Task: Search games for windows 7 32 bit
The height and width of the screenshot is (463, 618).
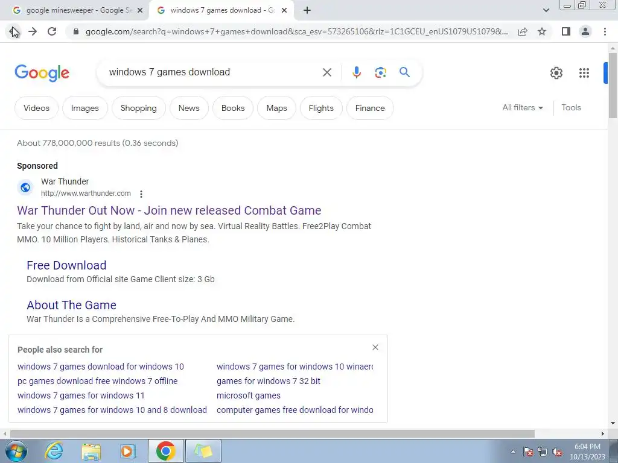Action: point(269,381)
